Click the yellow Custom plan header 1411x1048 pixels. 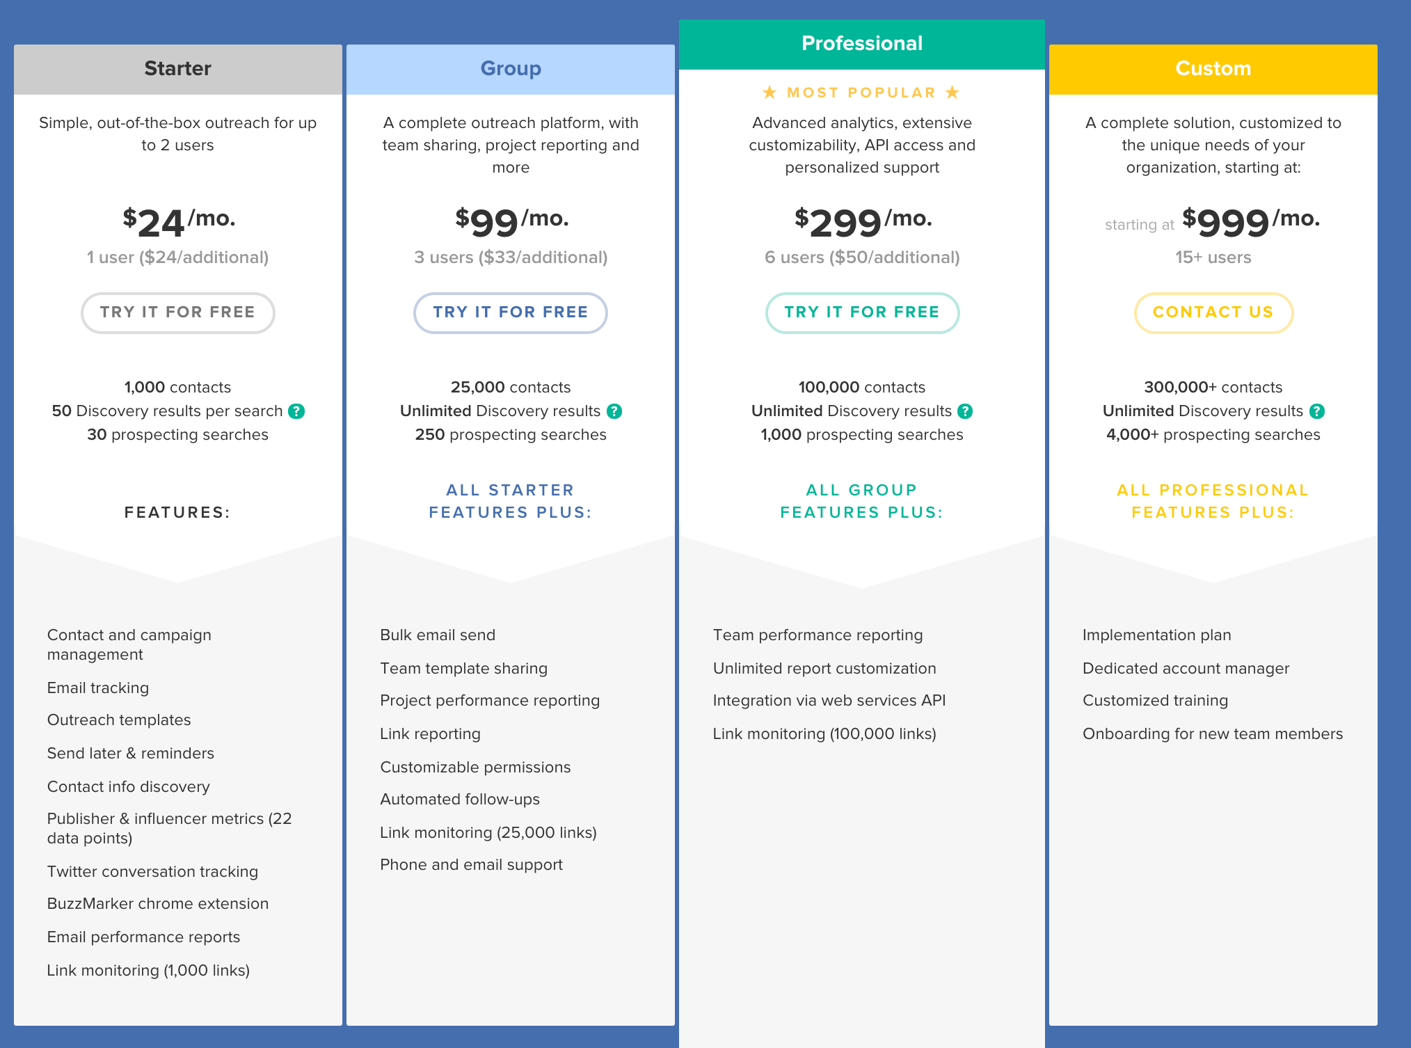[x=1213, y=69]
